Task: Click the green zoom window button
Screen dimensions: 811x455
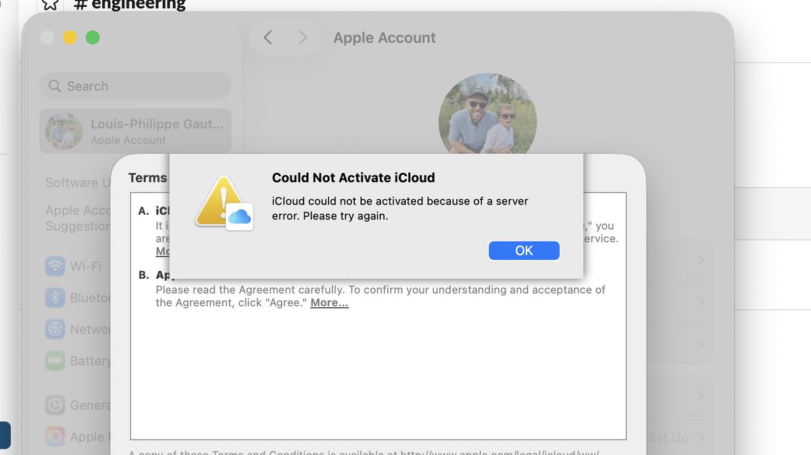Action: click(x=93, y=38)
